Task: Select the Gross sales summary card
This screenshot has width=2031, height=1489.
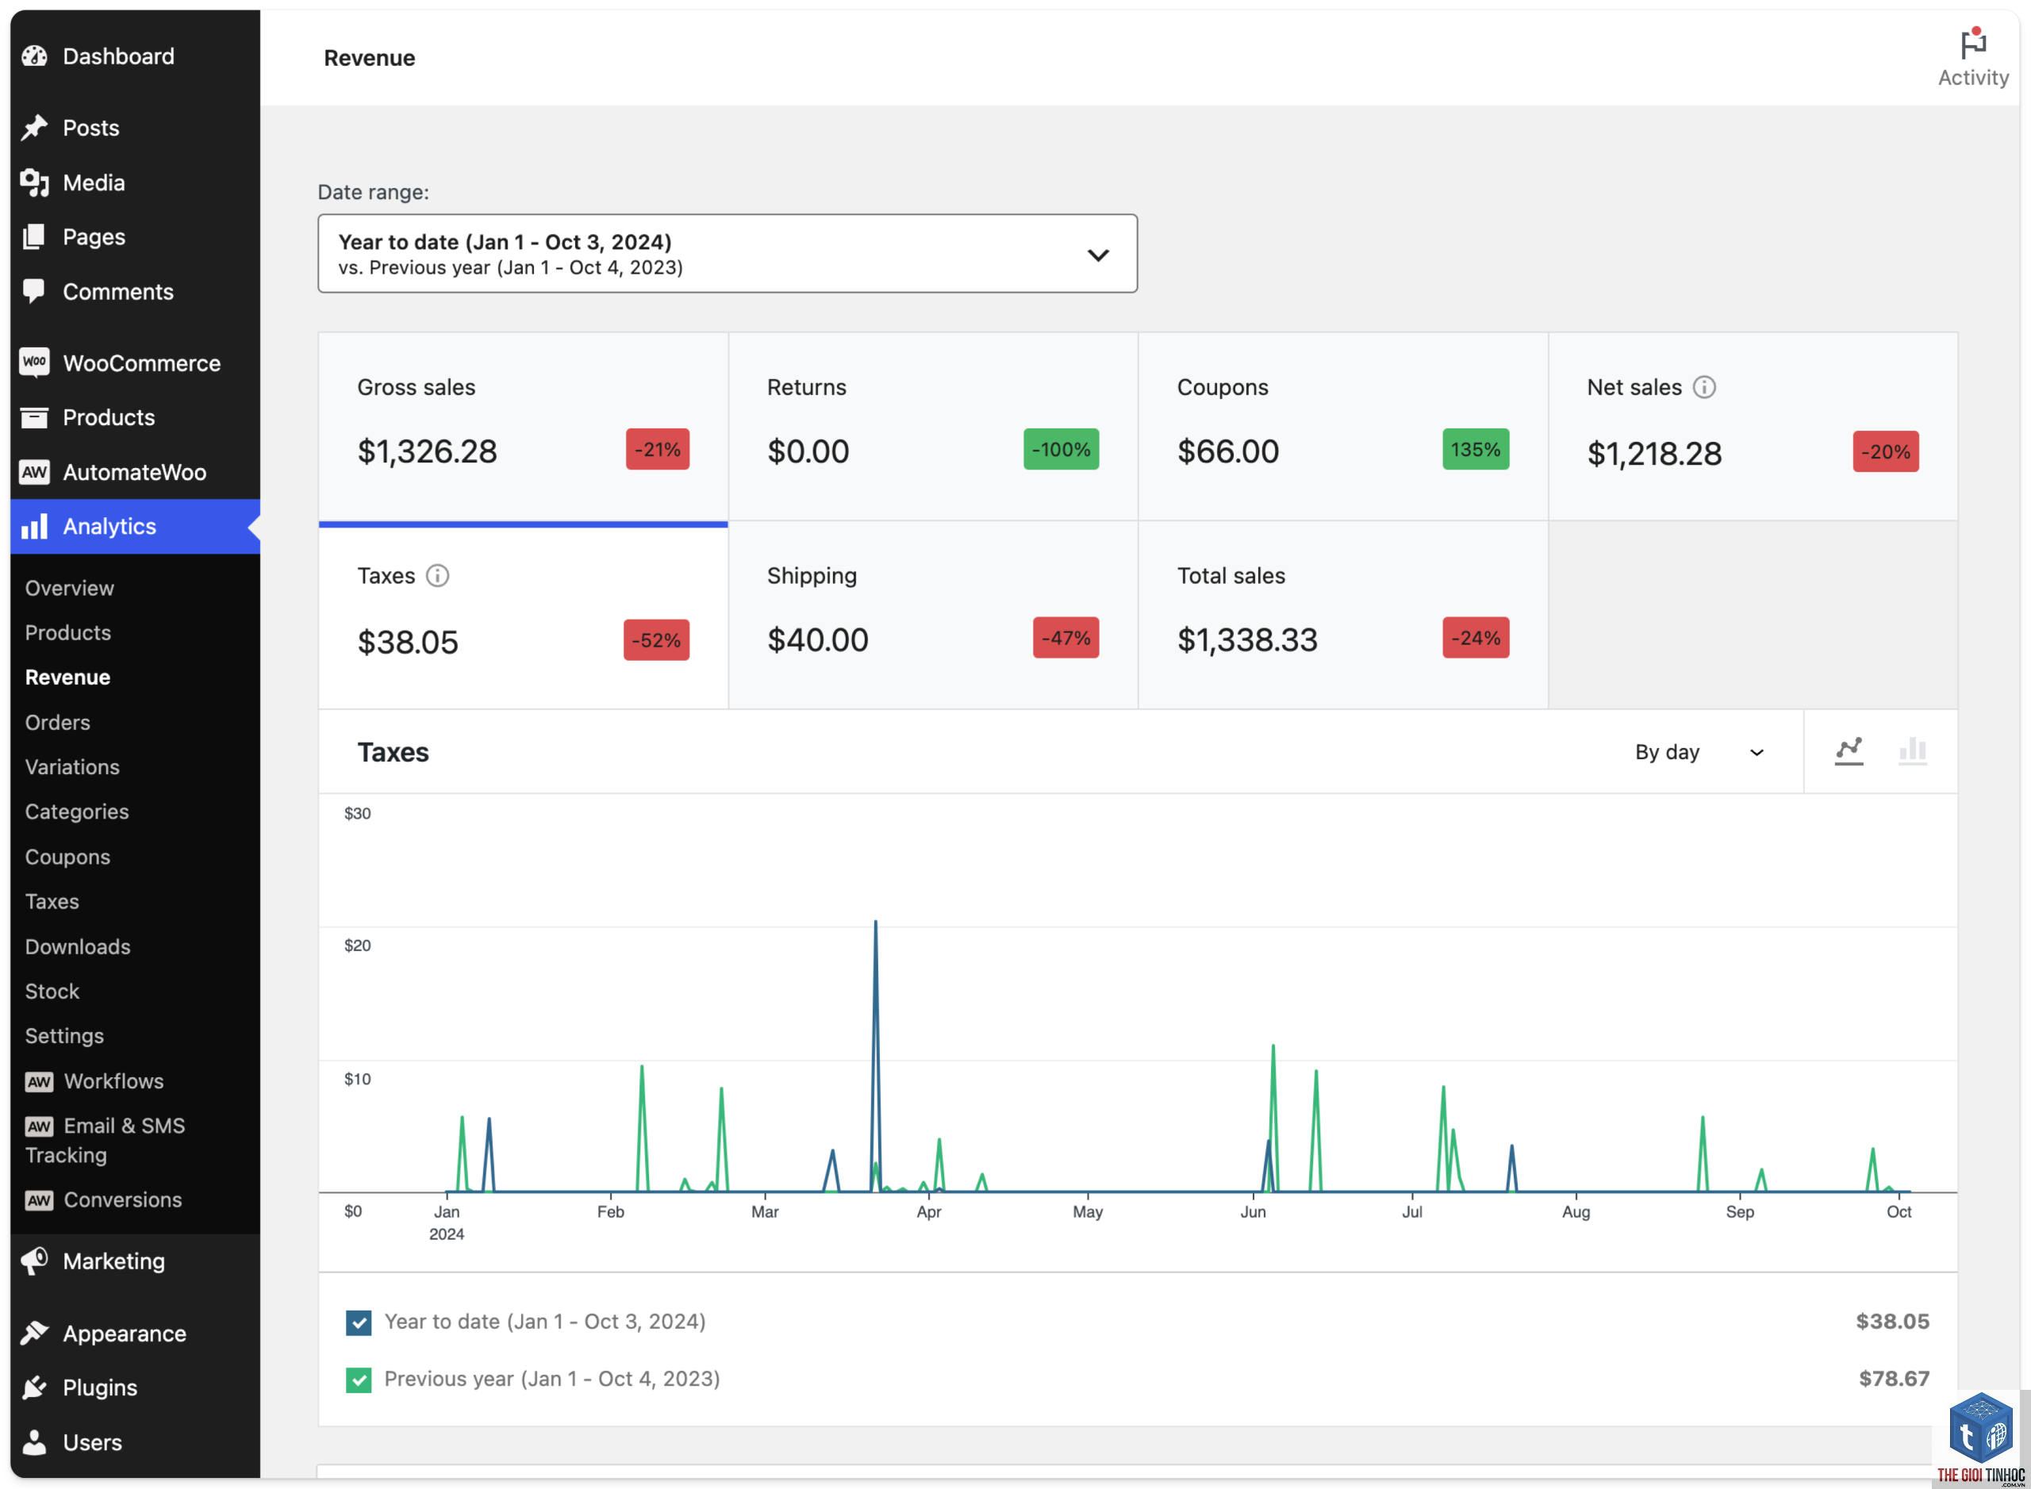Action: [523, 426]
